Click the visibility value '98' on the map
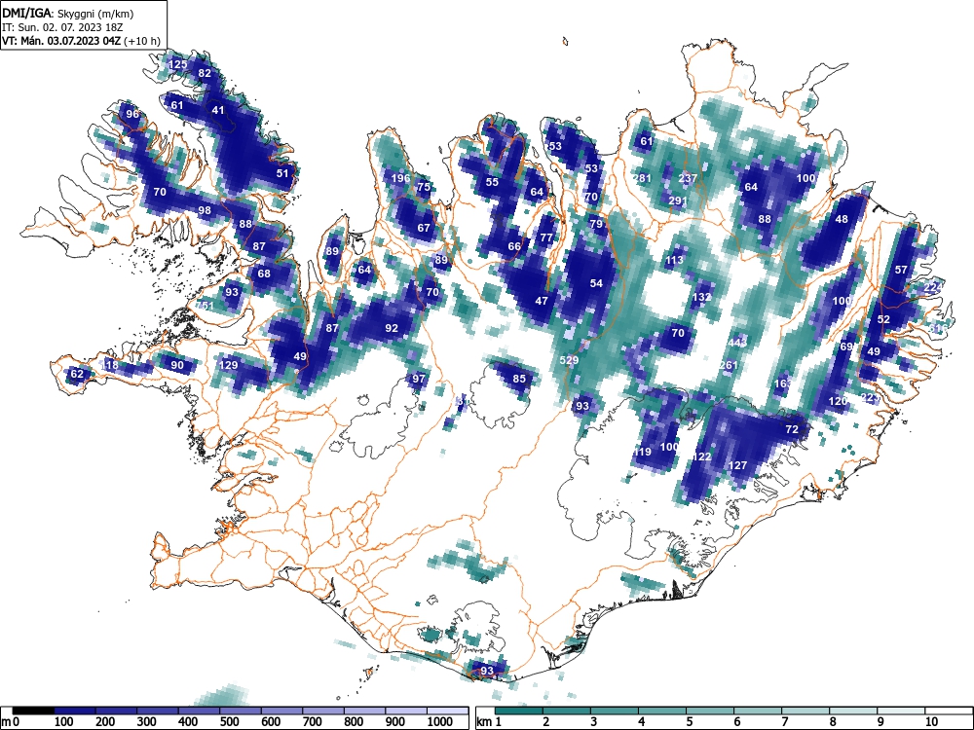 [x=205, y=210]
